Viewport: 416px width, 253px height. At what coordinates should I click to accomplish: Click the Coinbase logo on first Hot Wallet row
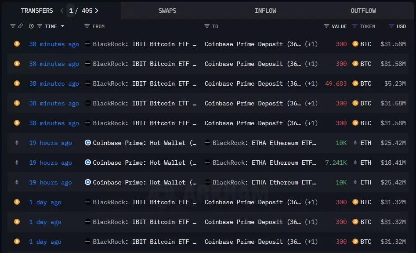tap(88, 143)
